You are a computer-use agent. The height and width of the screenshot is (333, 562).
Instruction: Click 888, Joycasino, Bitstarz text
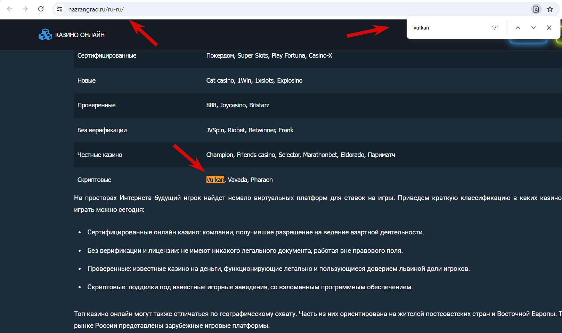pyautogui.click(x=238, y=105)
